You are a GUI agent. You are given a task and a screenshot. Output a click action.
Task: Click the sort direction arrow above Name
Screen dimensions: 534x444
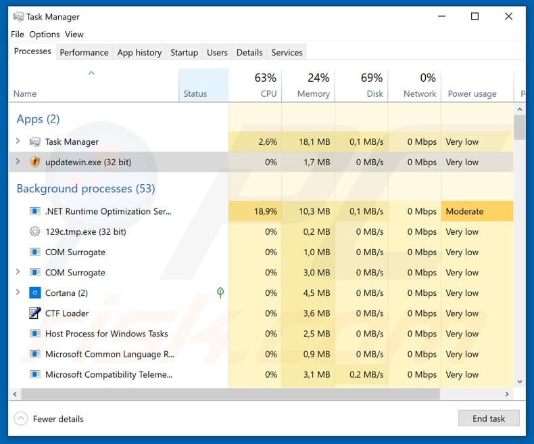(x=91, y=73)
